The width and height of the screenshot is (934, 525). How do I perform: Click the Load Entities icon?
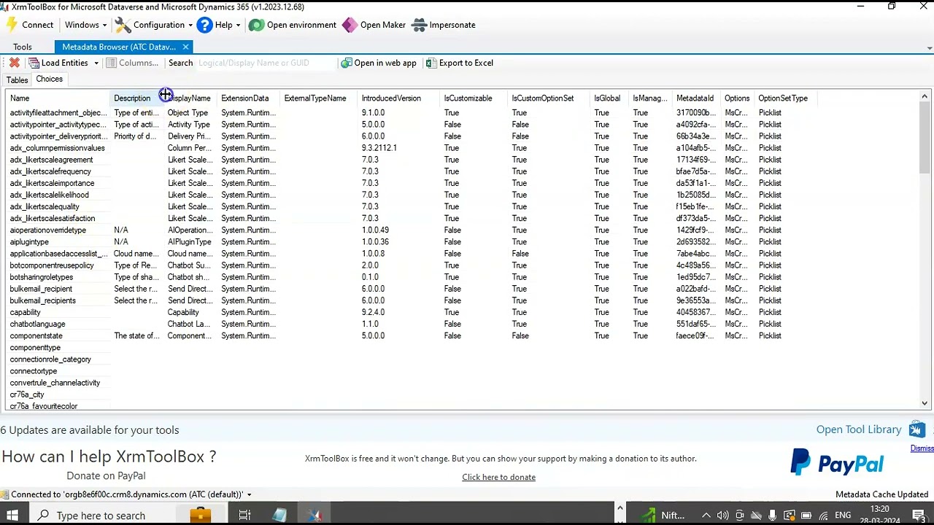tap(34, 63)
